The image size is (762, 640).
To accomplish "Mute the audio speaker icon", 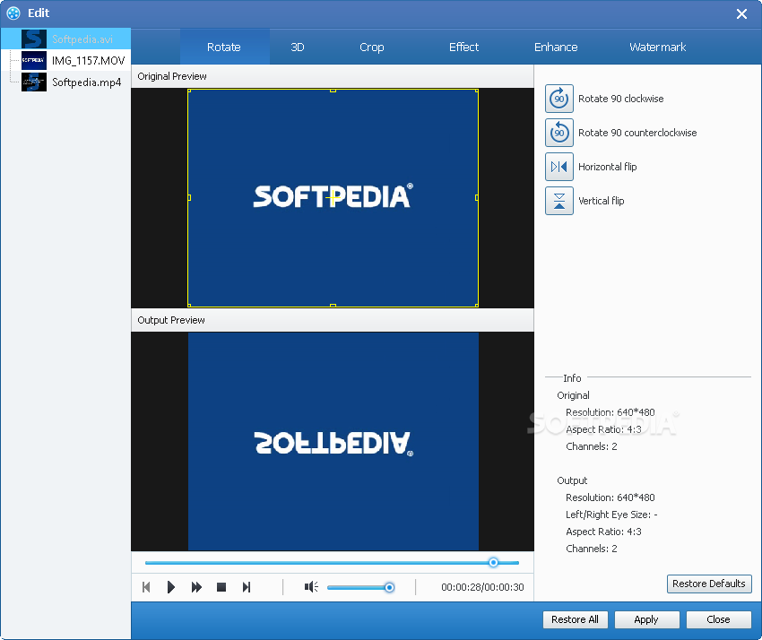I will (x=311, y=587).
